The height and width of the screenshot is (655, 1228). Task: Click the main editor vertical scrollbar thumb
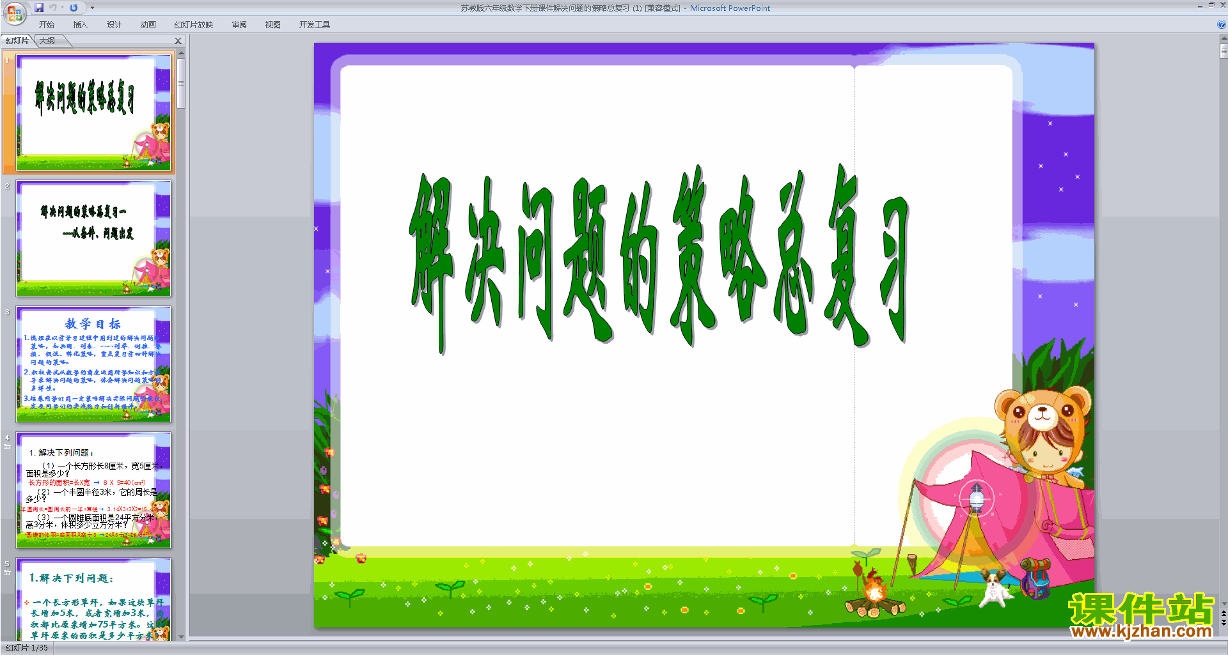coord(1224,51)
